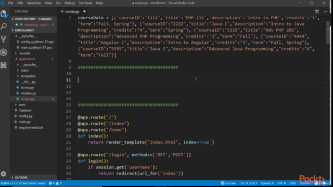Click the errors and warnings count in status bar
This screenshot has width=333, height=187.
(55, 183)
